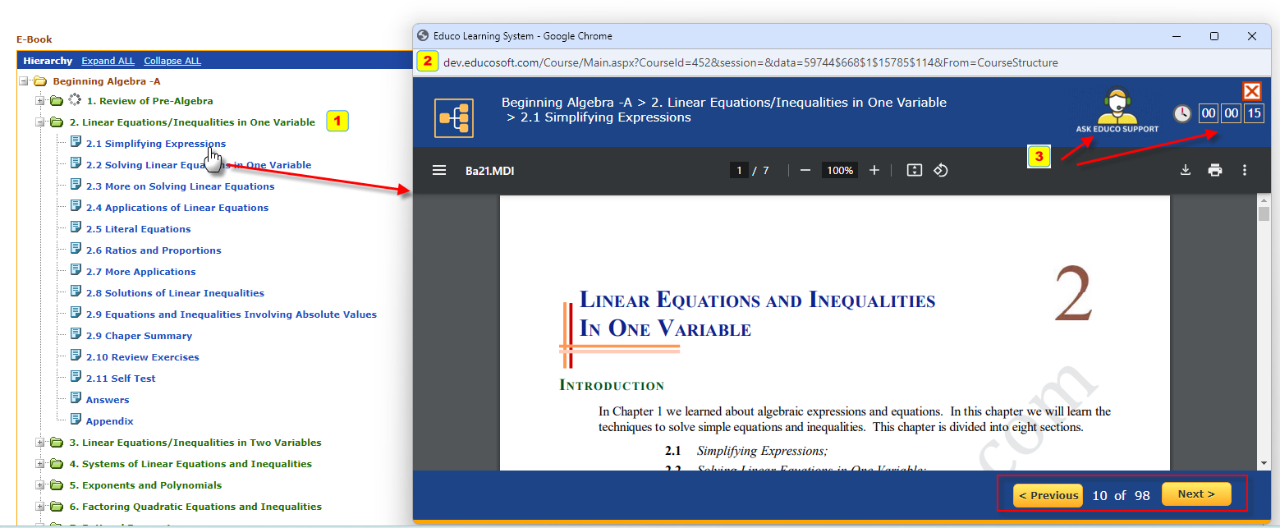The image size is (1280, 528).
Task: Click the Collapse ALL link
Action: 172,61
